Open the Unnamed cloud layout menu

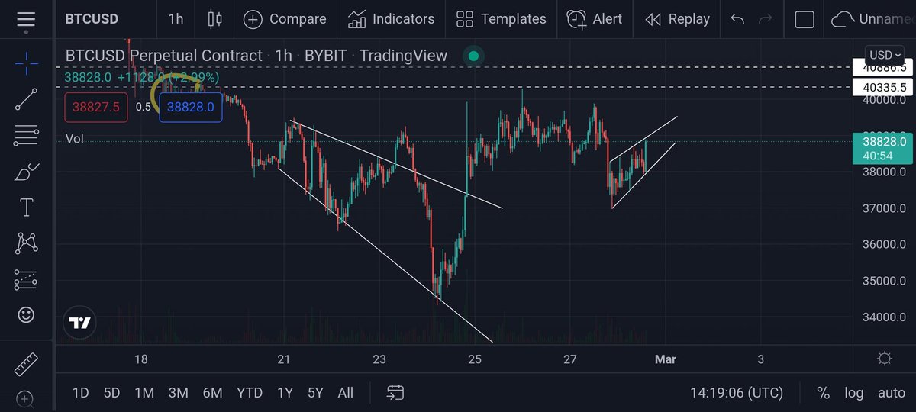[872, 19]
